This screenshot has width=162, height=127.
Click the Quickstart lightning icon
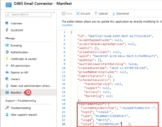pos(7,30)
